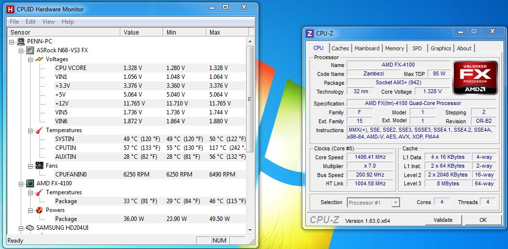Click the NUM indicator in status bar

[x=219, y=241]
